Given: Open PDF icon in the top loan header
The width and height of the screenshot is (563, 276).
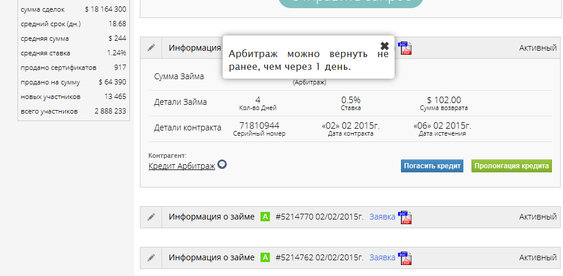Looking at the screenshot, I should [406, 48].
